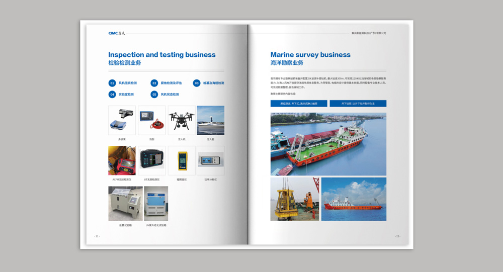Image resolution: width=503 pixels, height=272 pixels.
Task: Click the blue 03 number circle
Action: point(197,83)
